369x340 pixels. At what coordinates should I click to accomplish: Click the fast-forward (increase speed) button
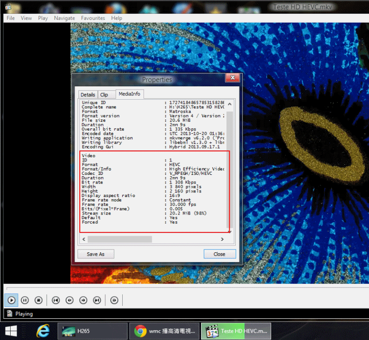click(83, 300)
